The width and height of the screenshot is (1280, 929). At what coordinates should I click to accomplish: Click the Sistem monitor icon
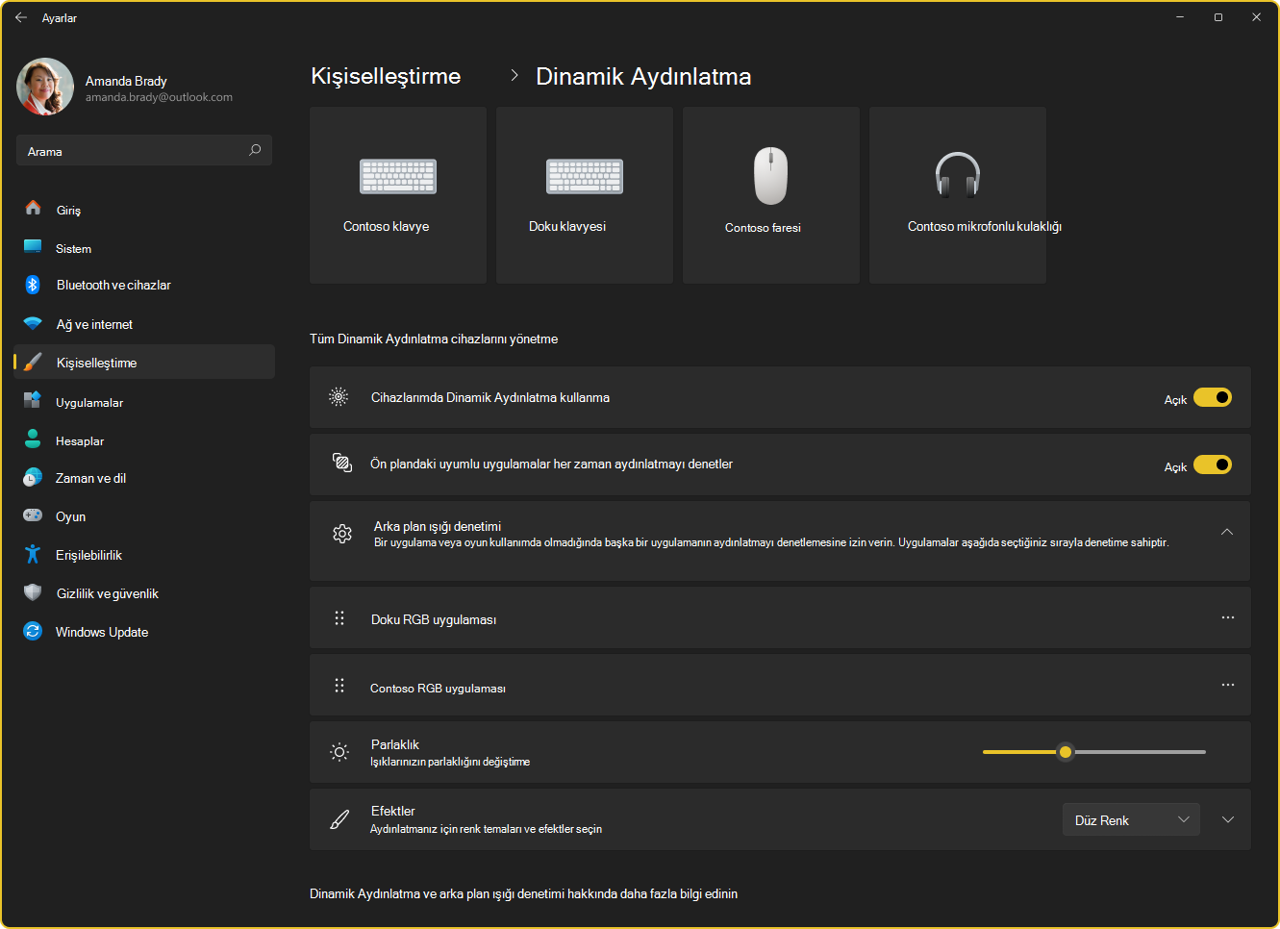pyautogui.click(x=33, y=247)
